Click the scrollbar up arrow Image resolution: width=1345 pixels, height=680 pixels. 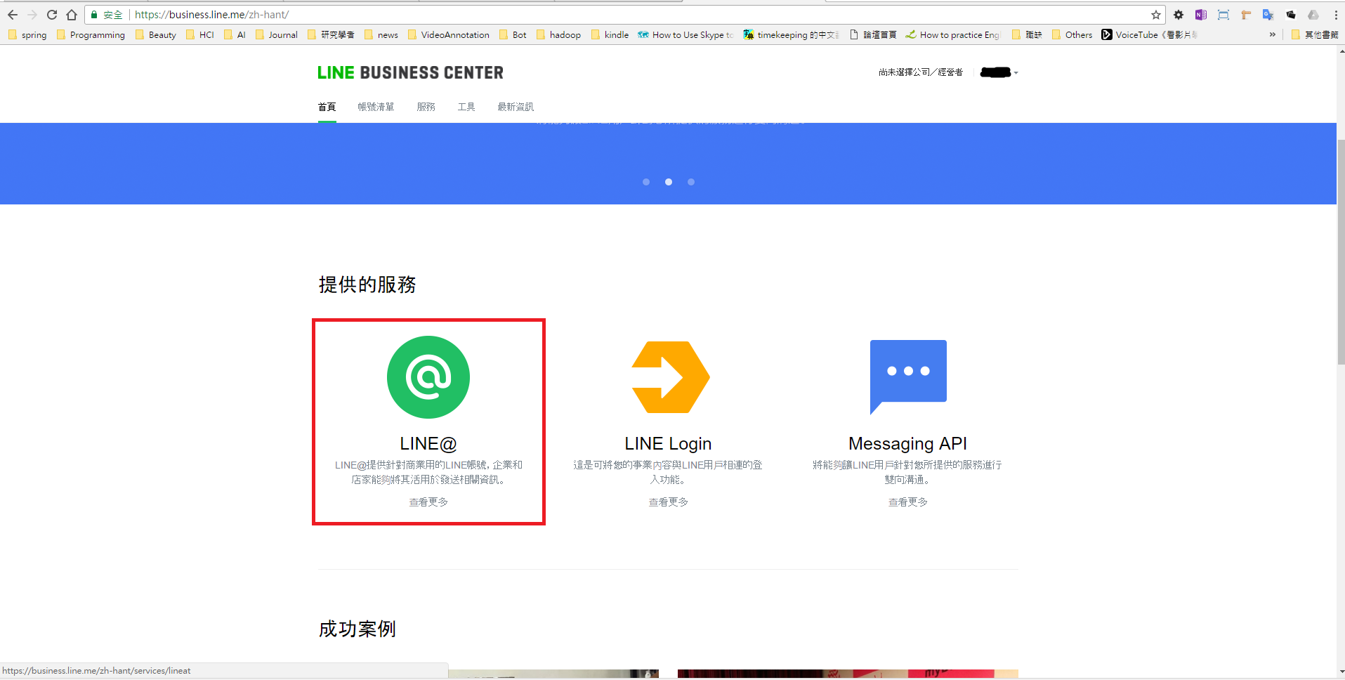coord(1341,51)
